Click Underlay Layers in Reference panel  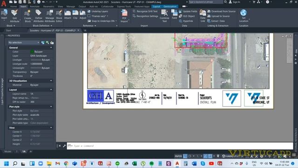98,11
